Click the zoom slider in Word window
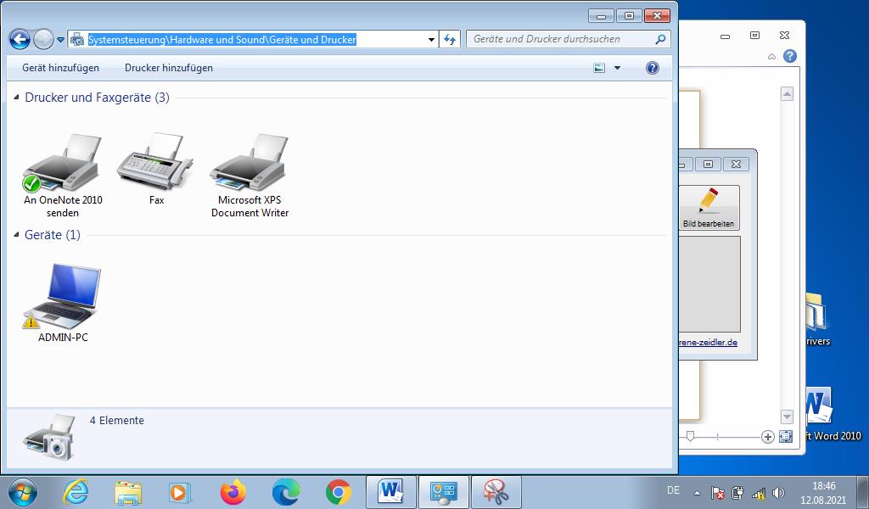869x509 pixels. point(691,436)
